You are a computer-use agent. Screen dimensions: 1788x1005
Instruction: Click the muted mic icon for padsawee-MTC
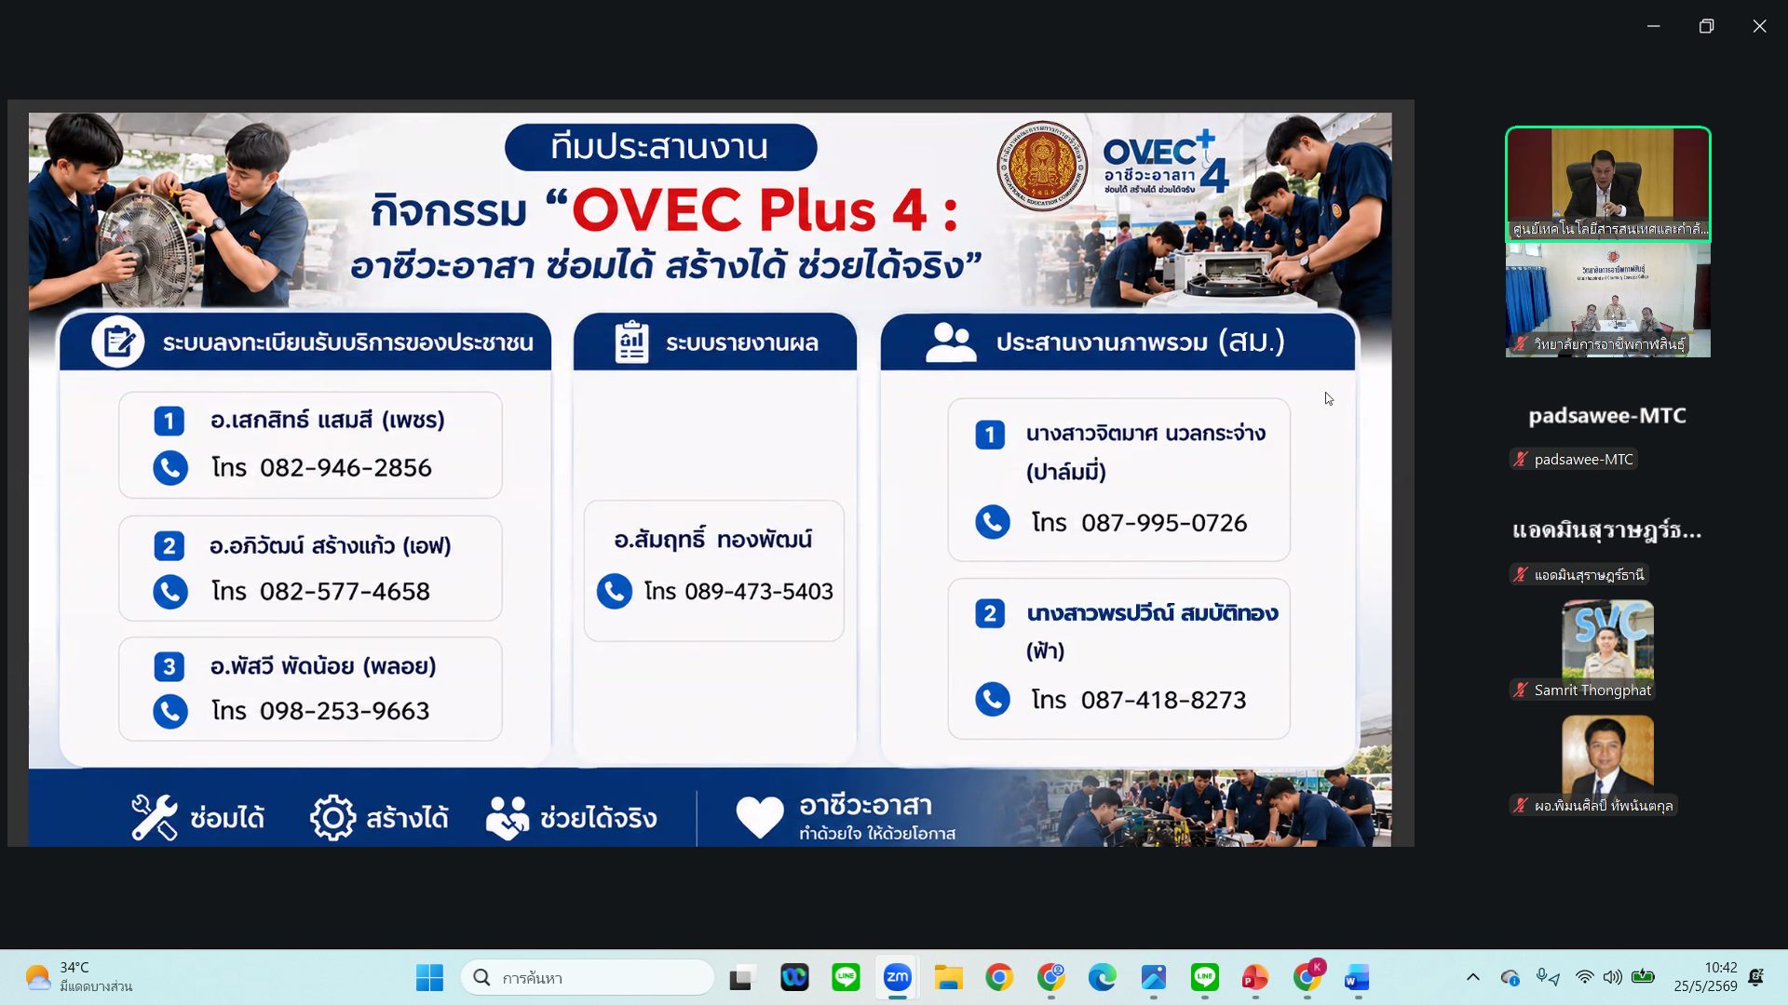1521,459
